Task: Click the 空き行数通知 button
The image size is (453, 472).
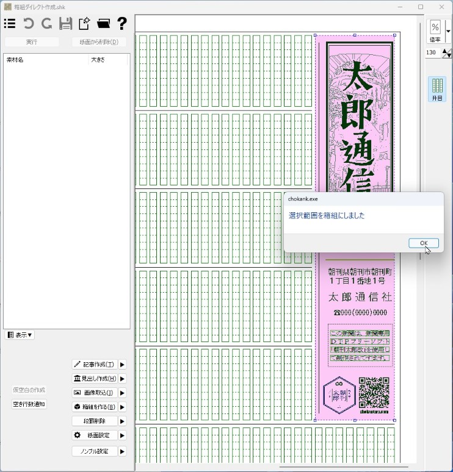Action: (29, 404)
